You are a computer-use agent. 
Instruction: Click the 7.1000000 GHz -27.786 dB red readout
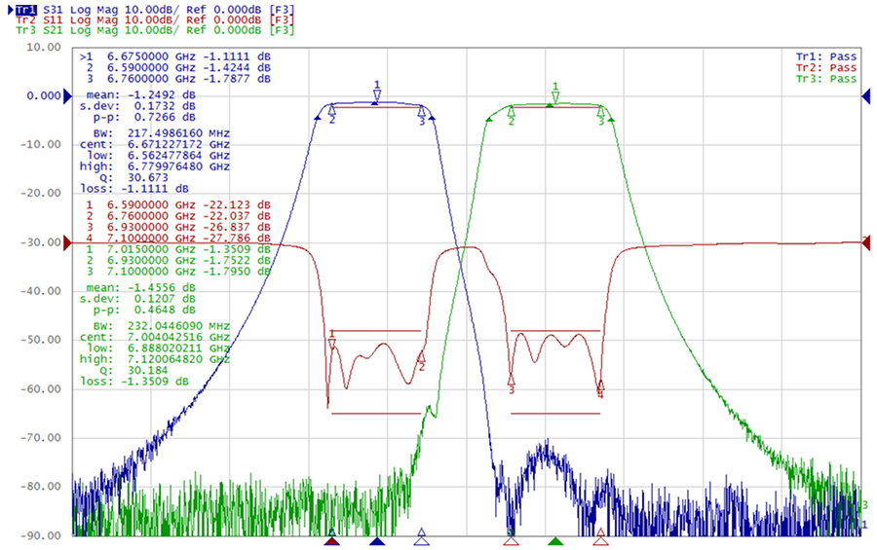click(x=175, y=238)
